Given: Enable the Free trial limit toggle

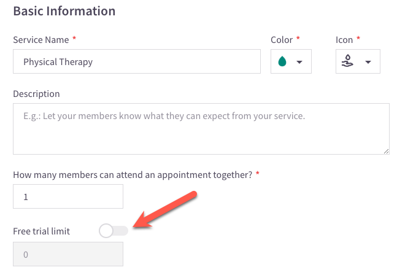Looking at the screenshot, I should pyautogui.click(x=114, y=231).
